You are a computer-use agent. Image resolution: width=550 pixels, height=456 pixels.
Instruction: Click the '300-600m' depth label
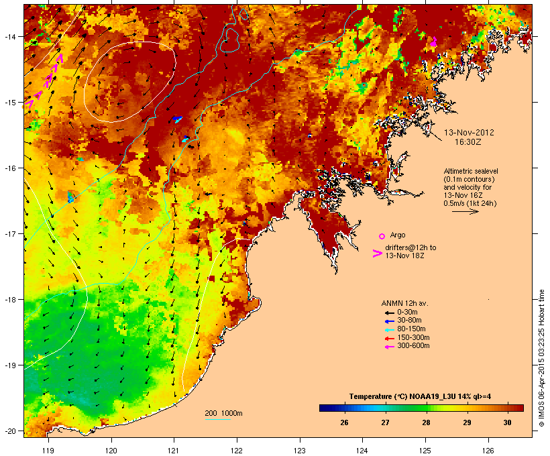coord(413,346)
